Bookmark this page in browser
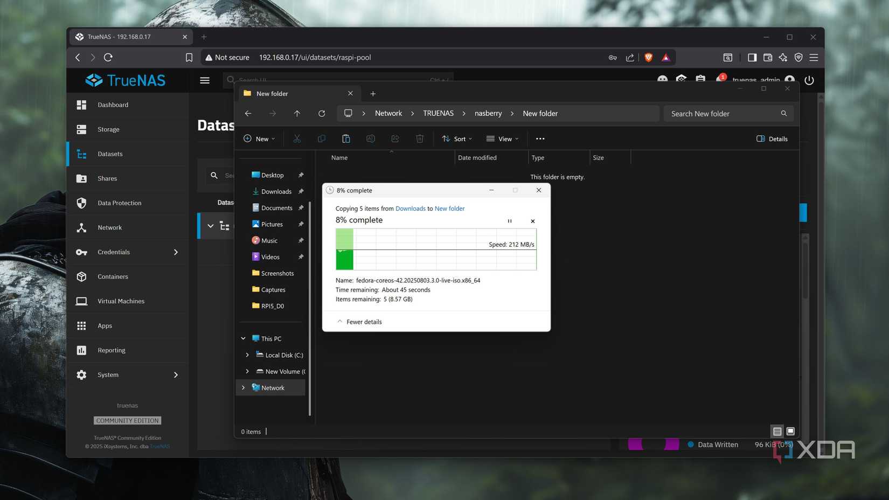 tap(189, 57)
